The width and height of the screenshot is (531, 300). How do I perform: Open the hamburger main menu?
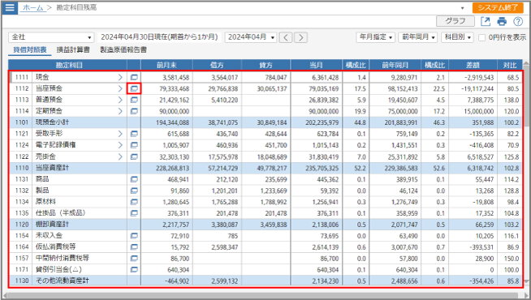click(x=10, y=7)
